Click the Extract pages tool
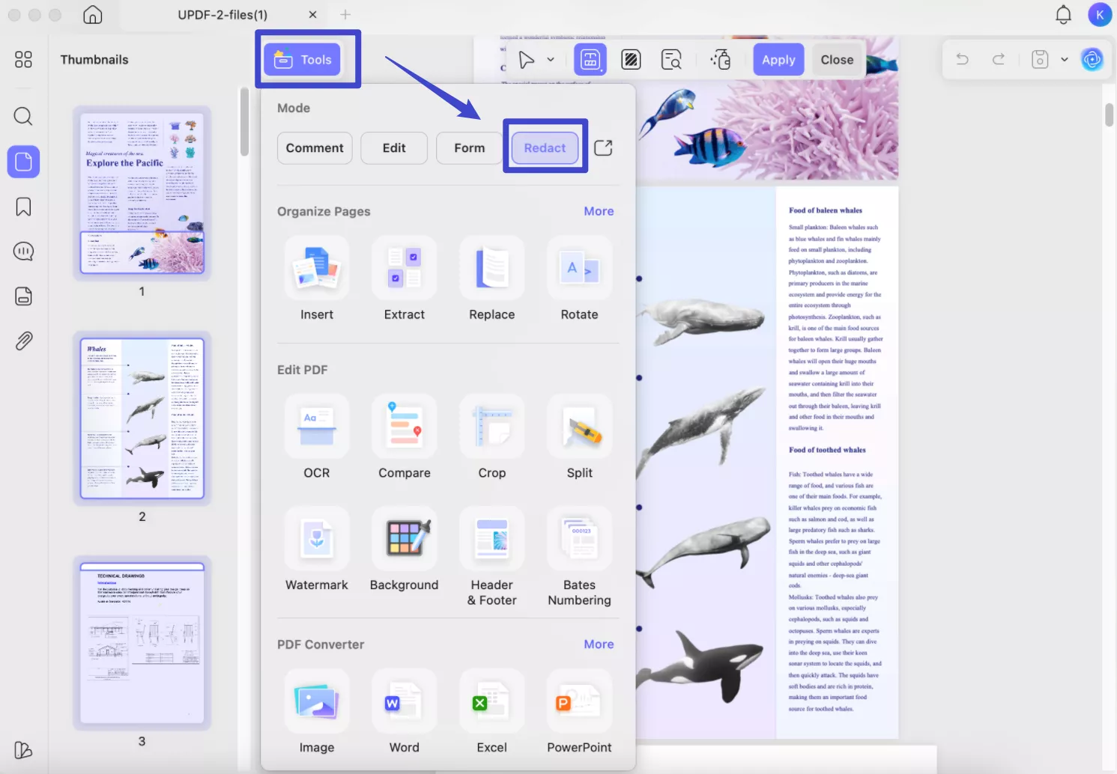 (x=405, y=280)
